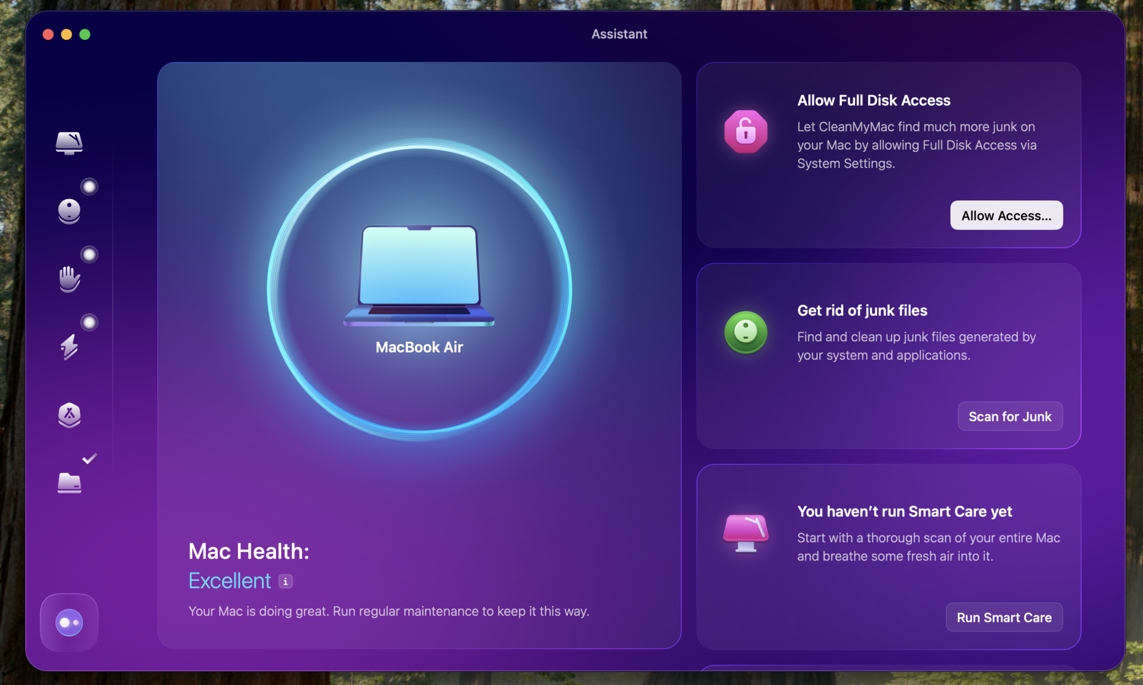Click the Excellent health status text
This screenshot has width=1143, height=685.
[x=230, y=581]
